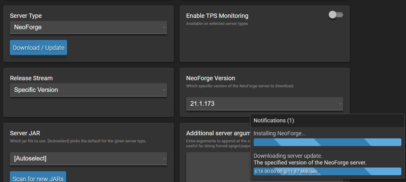Click the server update download progress bar
The height and width of the screenshot is (182, 406).
click(x=328, y=172)
